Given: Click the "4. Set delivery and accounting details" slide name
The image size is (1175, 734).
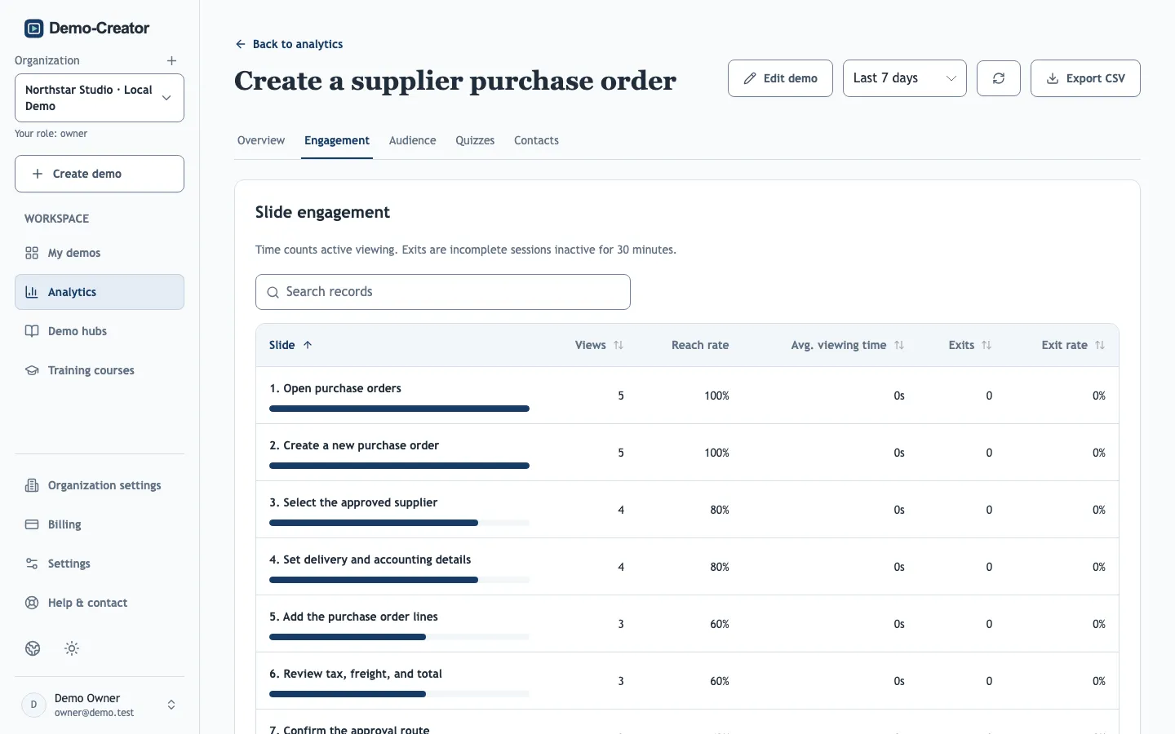Looking at the screenshot, I should 370,559.
